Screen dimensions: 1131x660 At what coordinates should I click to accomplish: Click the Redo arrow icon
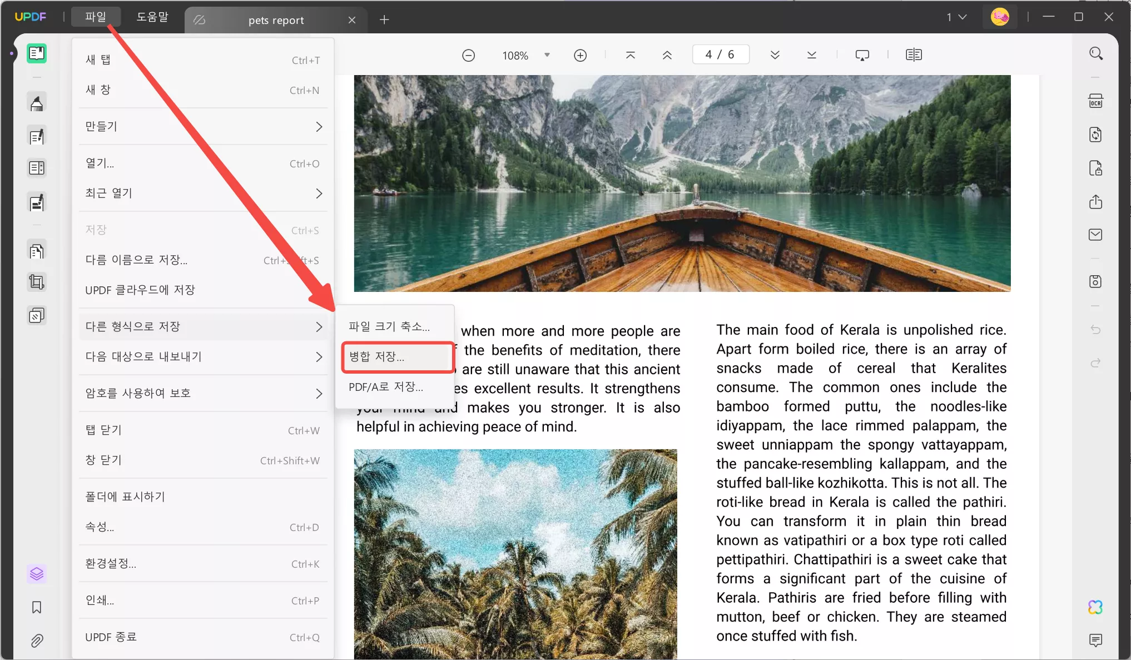point(1095,363)
